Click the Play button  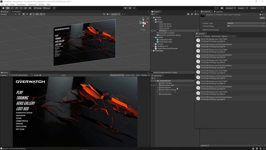(x=126, y=8)
